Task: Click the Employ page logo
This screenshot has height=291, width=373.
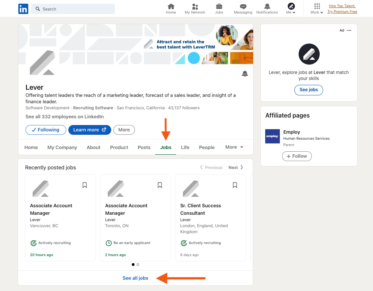Action: coord(272,136)
